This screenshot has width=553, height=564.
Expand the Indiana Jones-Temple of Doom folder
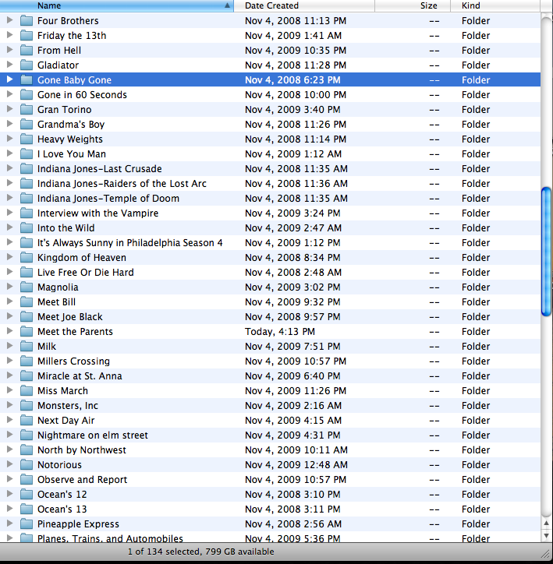(9, 197)
